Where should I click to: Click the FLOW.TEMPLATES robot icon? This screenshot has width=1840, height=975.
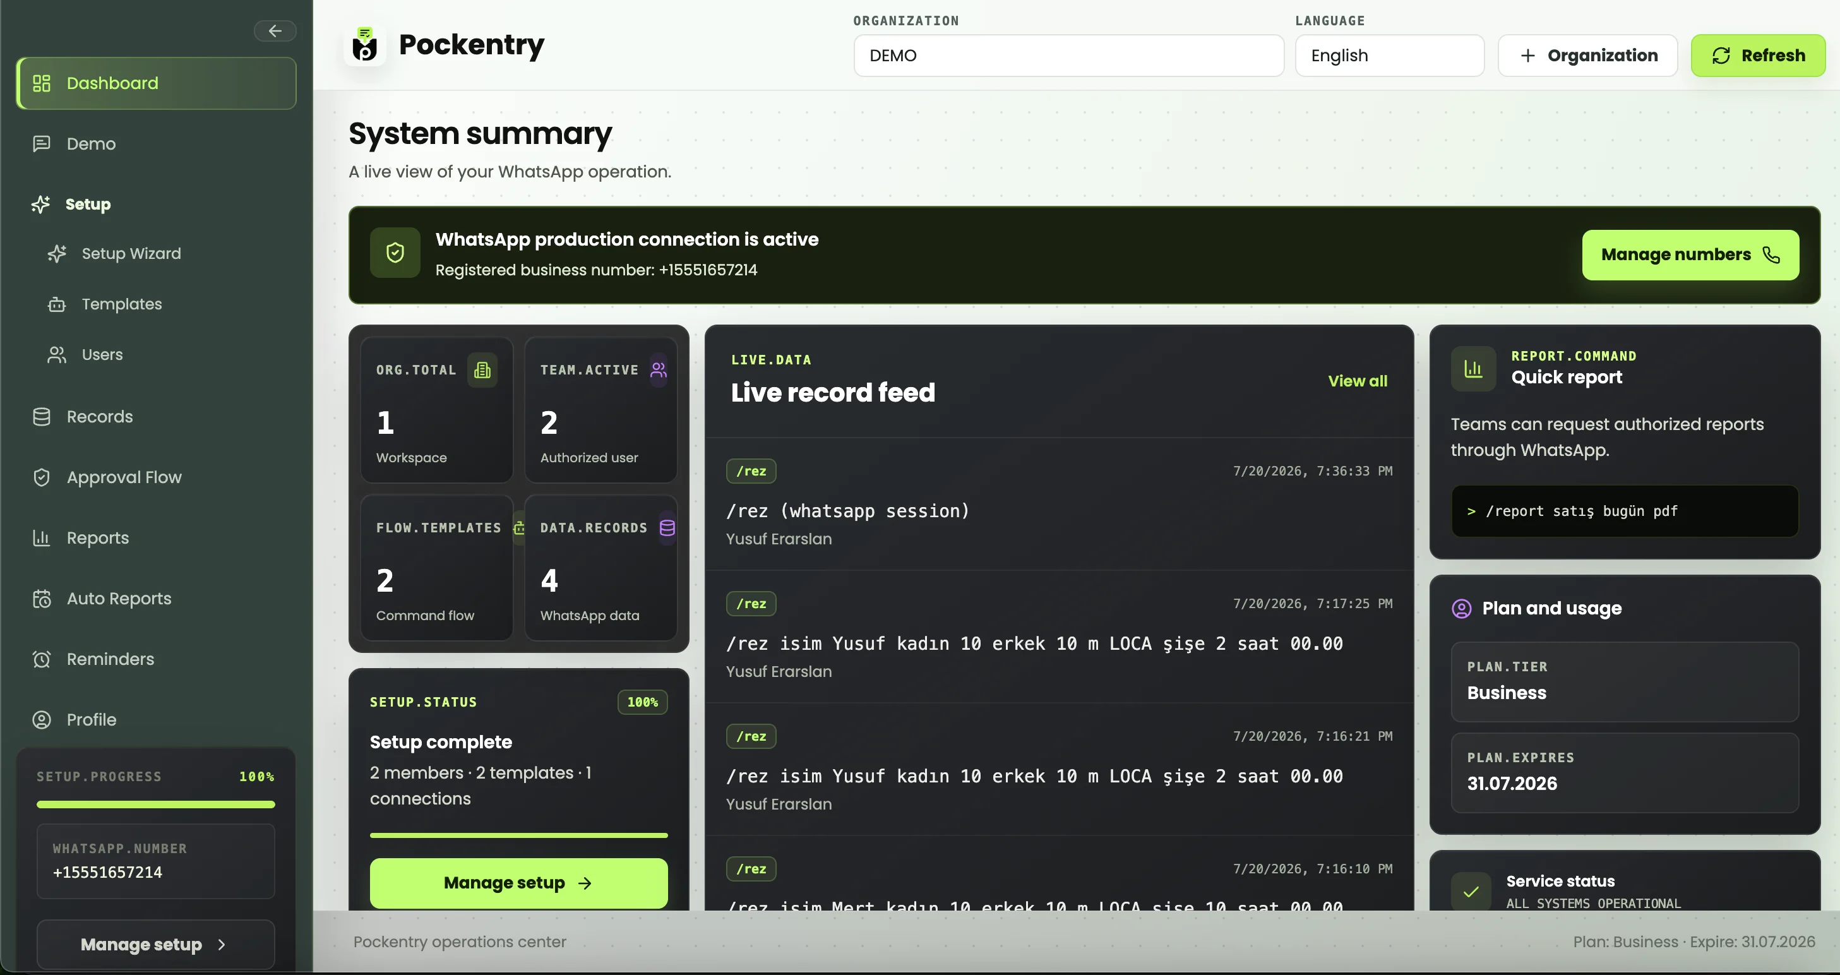click(x=519, y=528)
